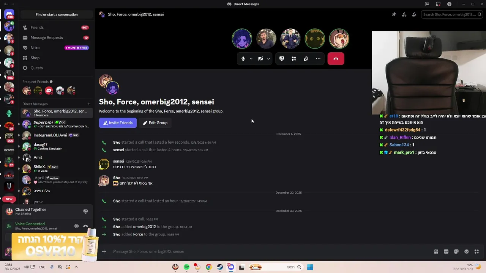Focus the search Sho, Force, omerbig2012 field
Image resolution: width=486 pixels, height=273 pixels.
coord(451,14)
